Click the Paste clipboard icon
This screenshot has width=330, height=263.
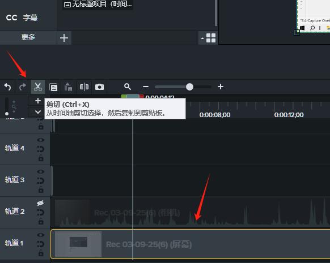69,87
